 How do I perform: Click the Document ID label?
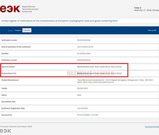[x=7, y=115]
